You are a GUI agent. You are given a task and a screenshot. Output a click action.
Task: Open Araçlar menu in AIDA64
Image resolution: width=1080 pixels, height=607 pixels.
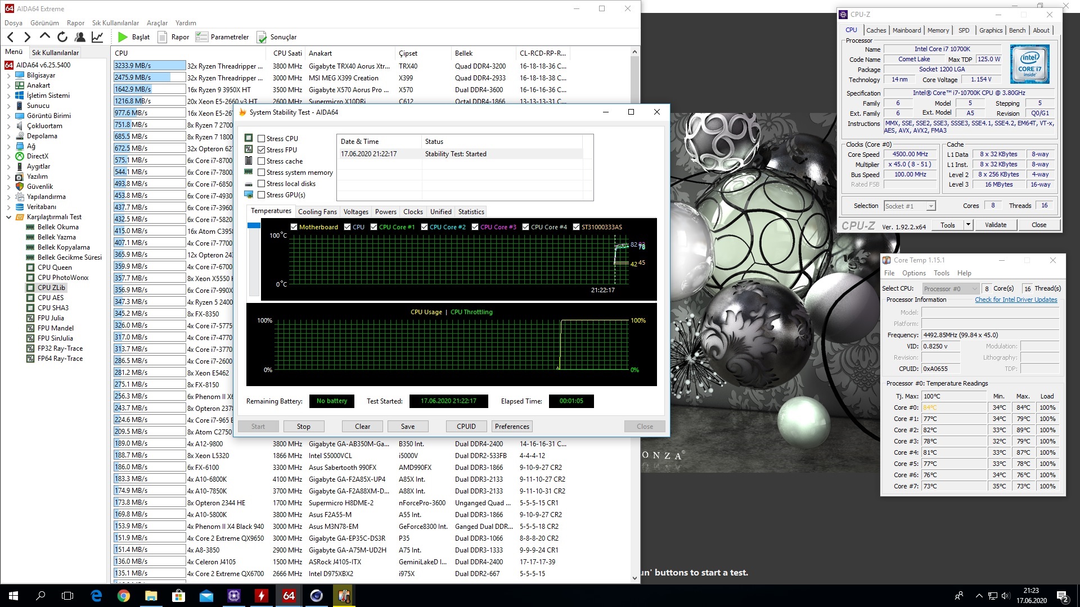pos(157,23)
